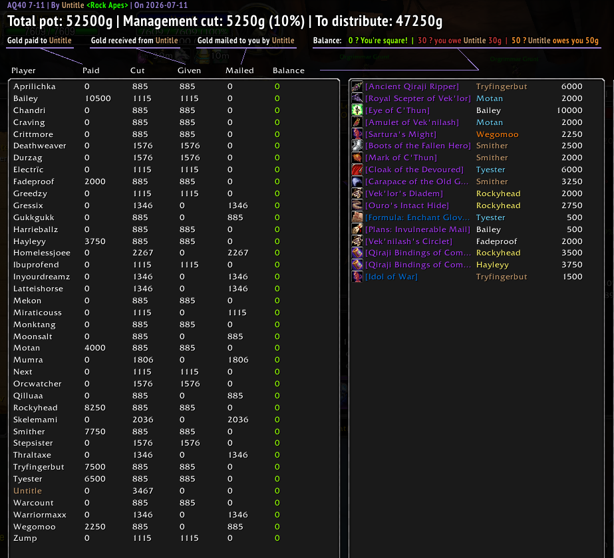Click the Formula: Enchant Gloves icon
614x558 pixels.
click(x=357, y=217)
